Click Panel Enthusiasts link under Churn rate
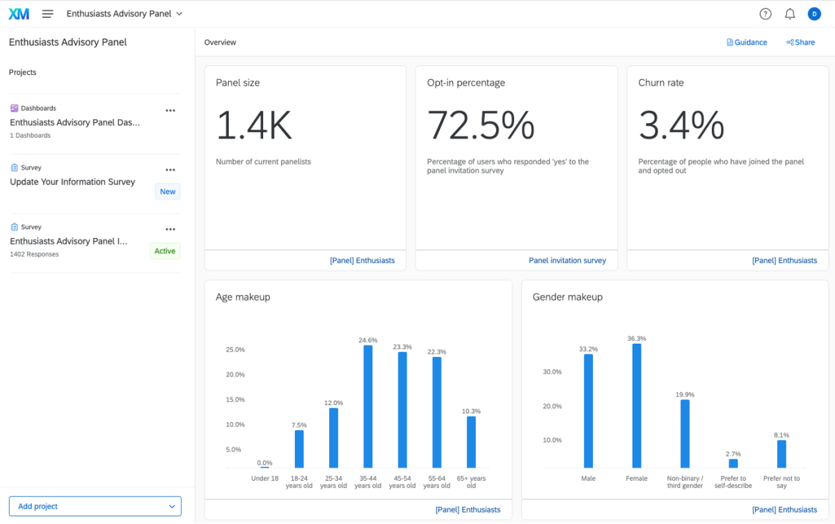Screen dimensions: 835x524 point(784,260)
